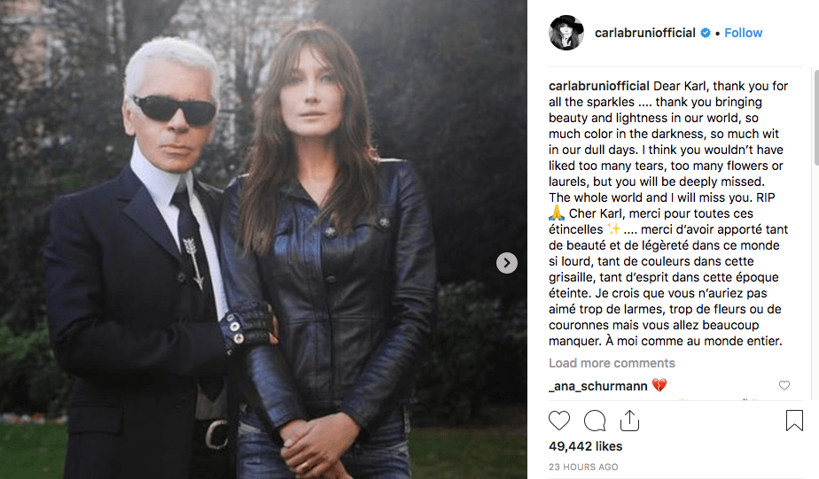
Task: Share the post via the share icon
Action: click(629, 420)
